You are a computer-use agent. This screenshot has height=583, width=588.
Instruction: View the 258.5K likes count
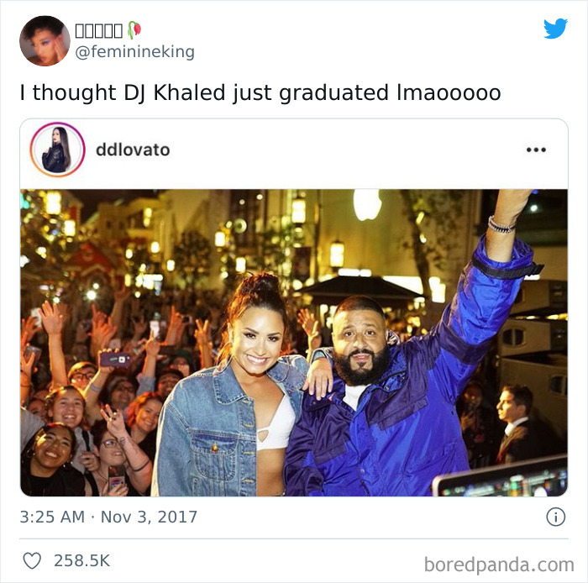[81, 560]
